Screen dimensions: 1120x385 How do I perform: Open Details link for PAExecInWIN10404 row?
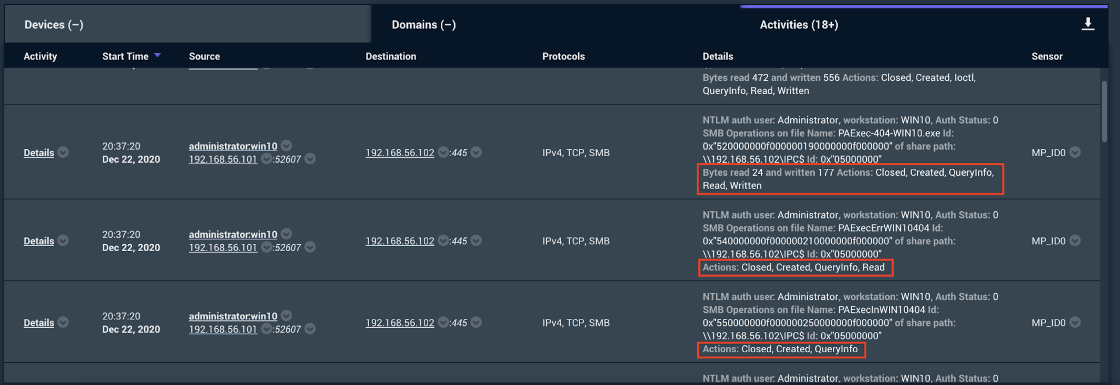[x=39, y=323]
